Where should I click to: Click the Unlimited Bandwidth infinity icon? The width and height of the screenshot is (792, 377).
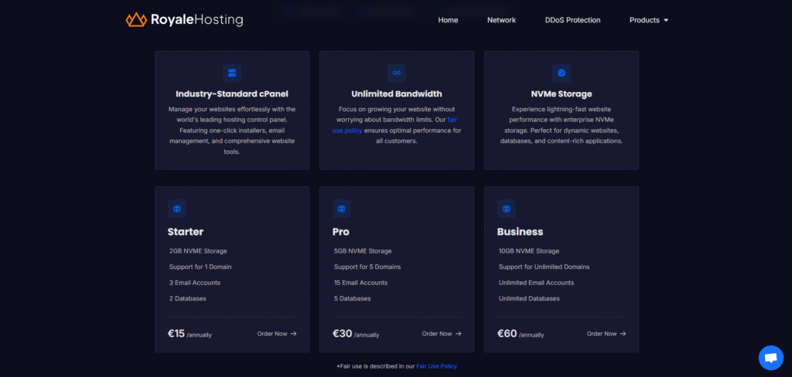coord(396,73)
